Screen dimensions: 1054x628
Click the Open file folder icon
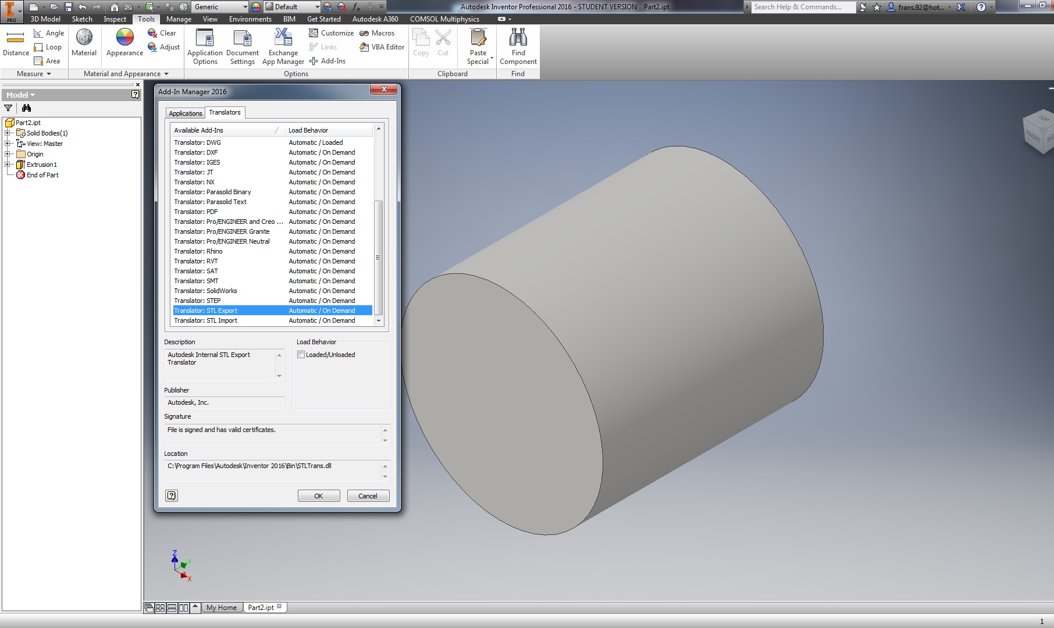click(x=54, y=7)
